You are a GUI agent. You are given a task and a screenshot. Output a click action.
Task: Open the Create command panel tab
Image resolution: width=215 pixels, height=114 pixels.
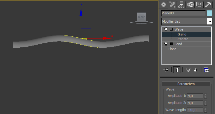click(x=164, y=5)
